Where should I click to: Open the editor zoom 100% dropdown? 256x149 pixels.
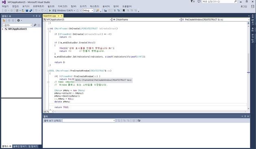(x=52, y=112)
